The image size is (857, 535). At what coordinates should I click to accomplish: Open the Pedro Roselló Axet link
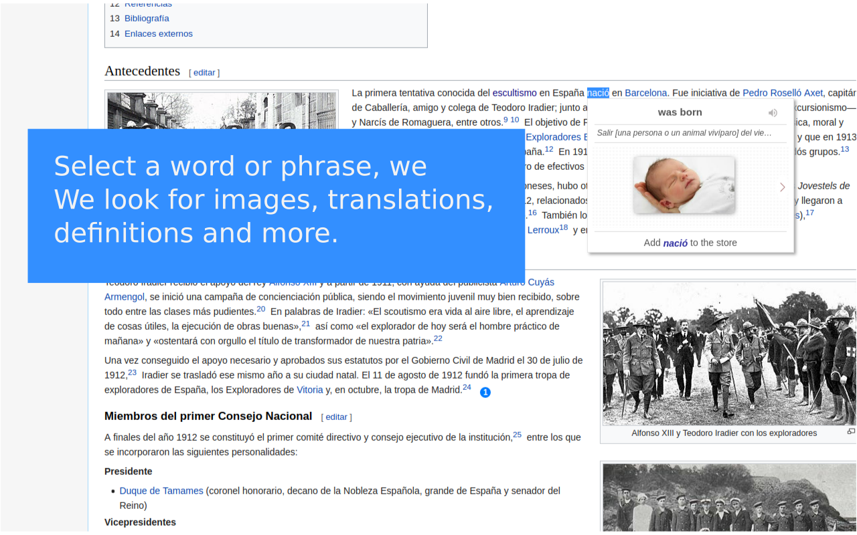coord(782,93)
